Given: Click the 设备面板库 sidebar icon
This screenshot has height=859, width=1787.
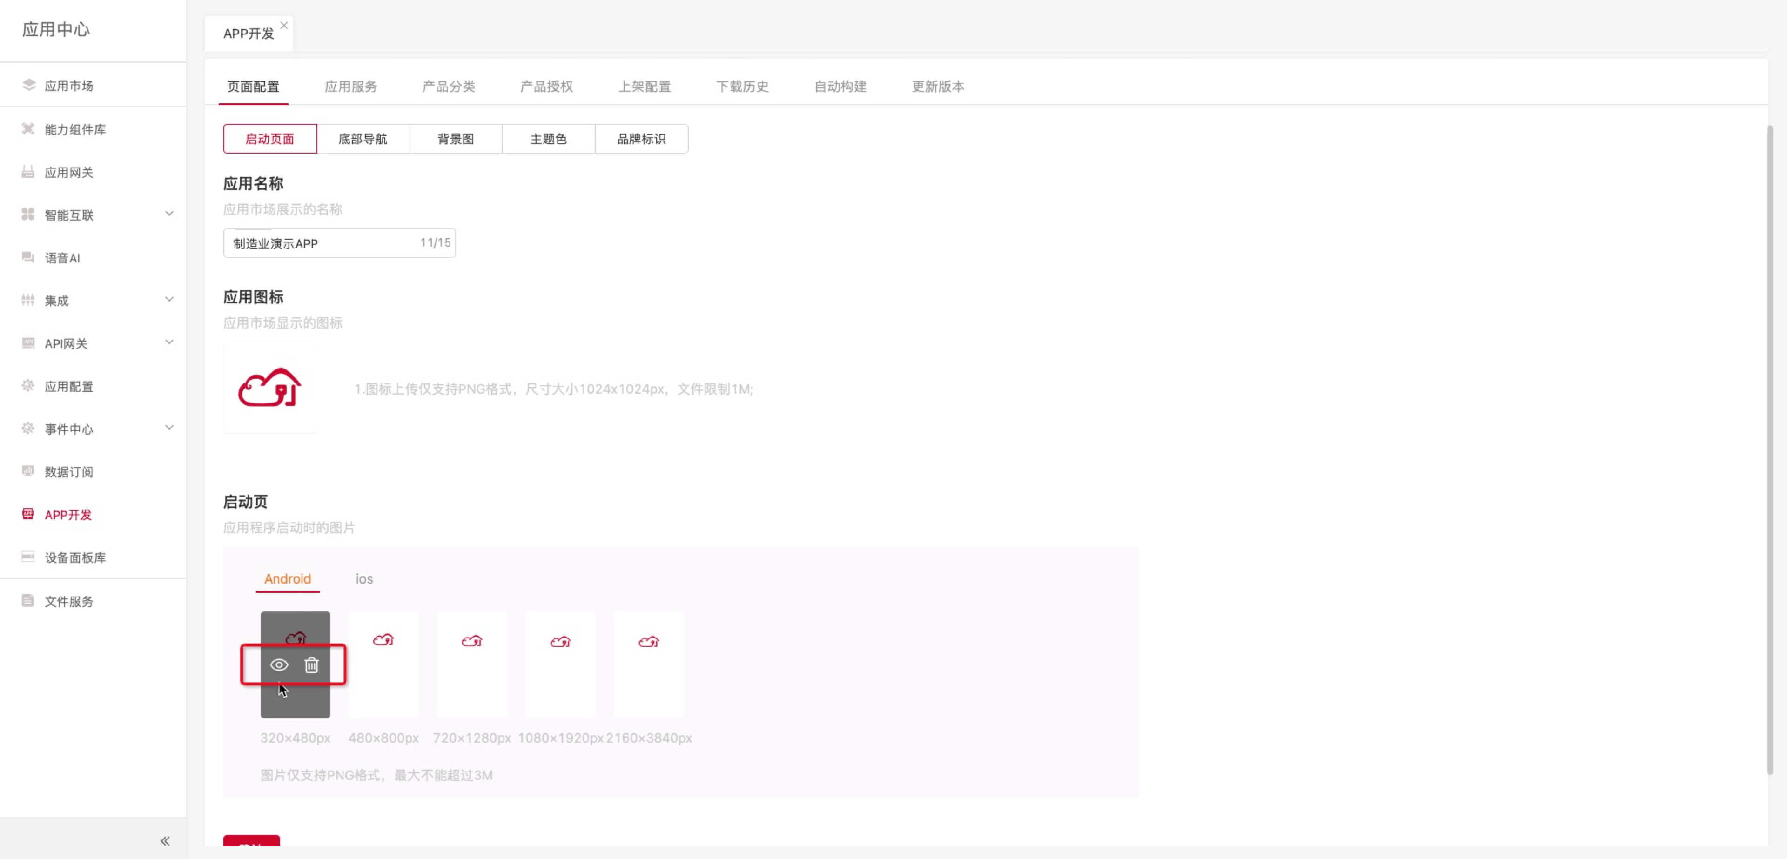Looking at the screenshot, I should [28, 557].
